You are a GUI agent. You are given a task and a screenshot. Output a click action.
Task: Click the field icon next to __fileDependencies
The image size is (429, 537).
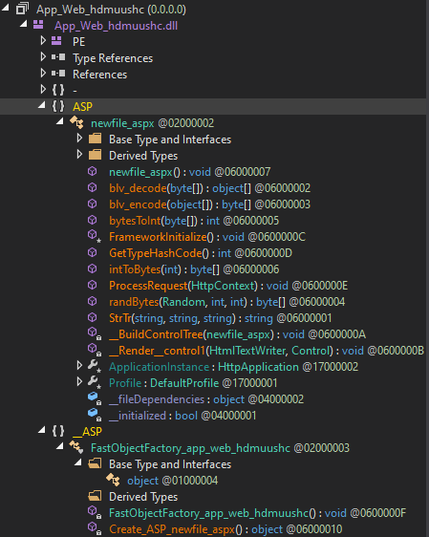coord(94,398)
